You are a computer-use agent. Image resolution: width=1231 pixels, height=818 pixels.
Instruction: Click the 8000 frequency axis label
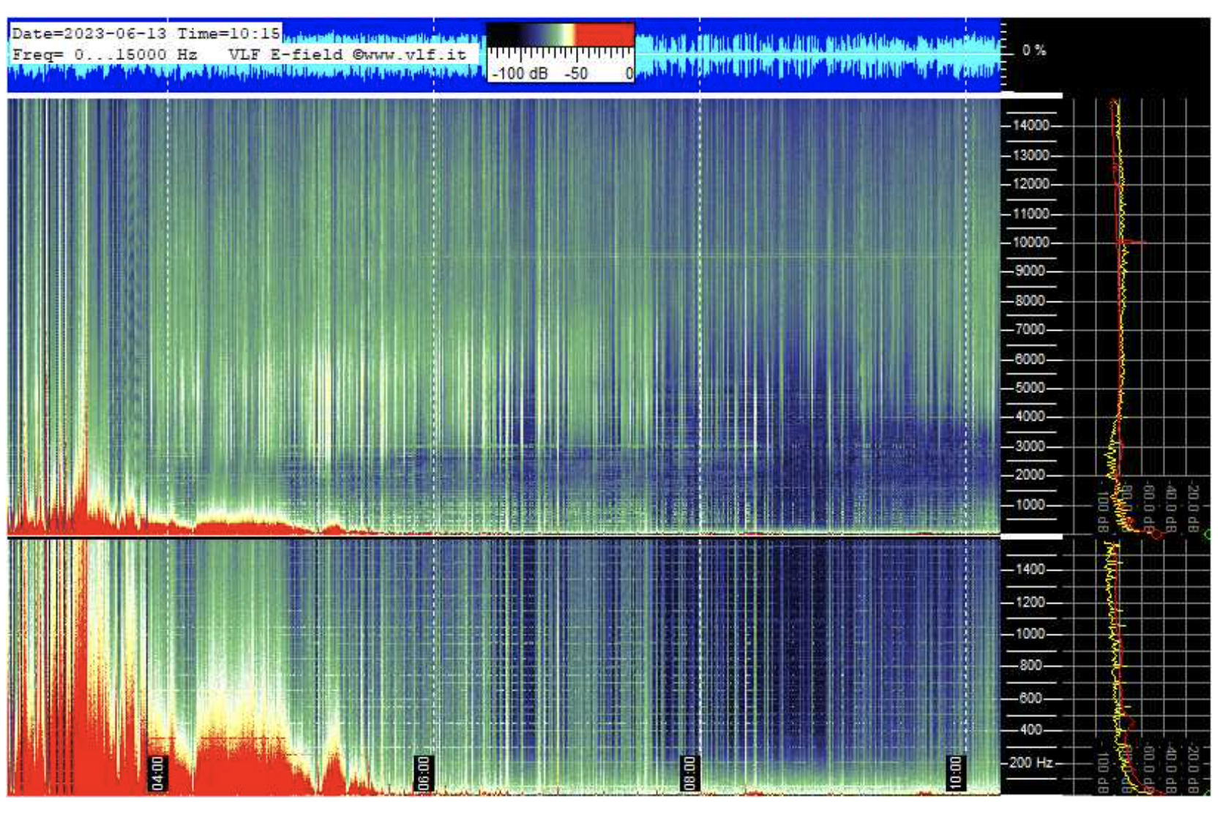[x=1030, y=301]
